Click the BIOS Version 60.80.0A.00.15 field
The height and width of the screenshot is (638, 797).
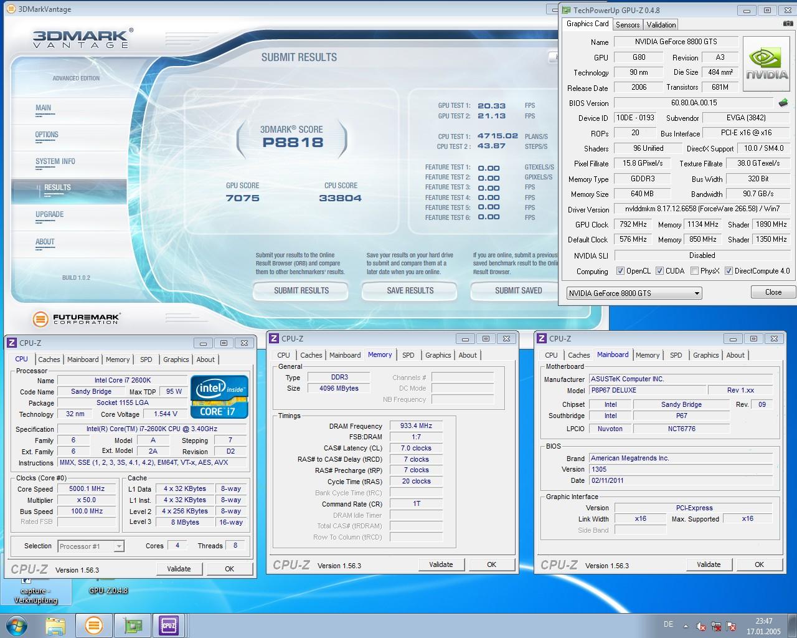tap(694, 103)
